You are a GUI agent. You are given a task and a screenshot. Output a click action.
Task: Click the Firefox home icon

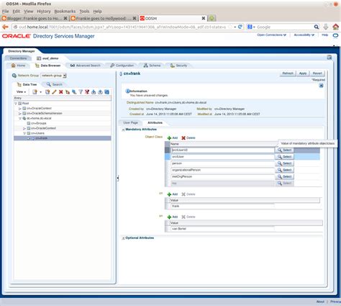[336, 27]
